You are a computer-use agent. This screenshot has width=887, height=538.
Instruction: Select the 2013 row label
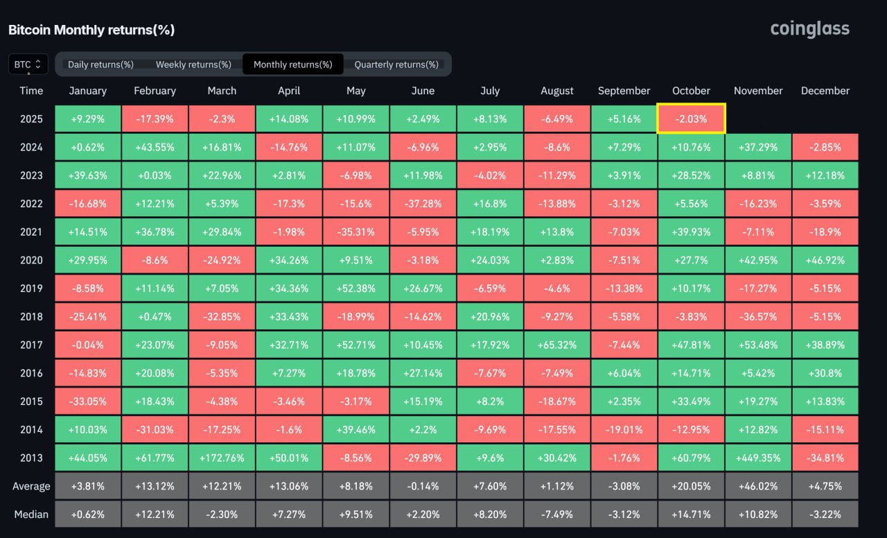click(31, 458)
